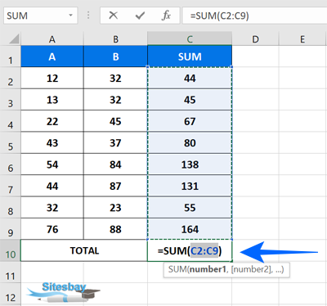Click into the formula bar text =SUM(C2:C9)

point(219,16)
